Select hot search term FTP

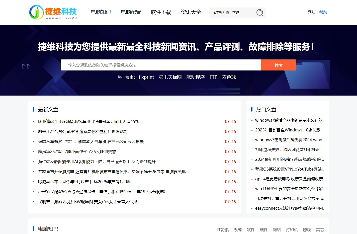[213, 77]
